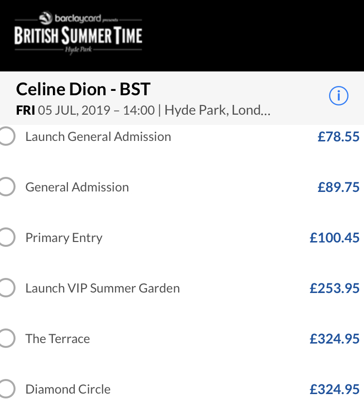Pick the Primary Entry radio option
Screen dimensions: 364x414
[6, 238]
